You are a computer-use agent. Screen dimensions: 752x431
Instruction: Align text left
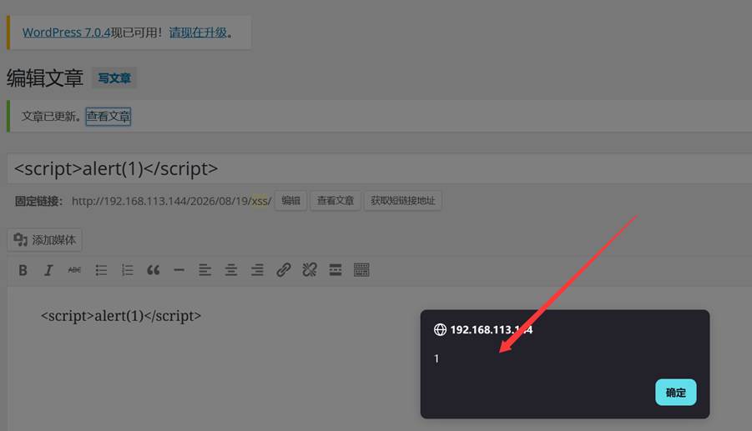(x=204, y=270)
